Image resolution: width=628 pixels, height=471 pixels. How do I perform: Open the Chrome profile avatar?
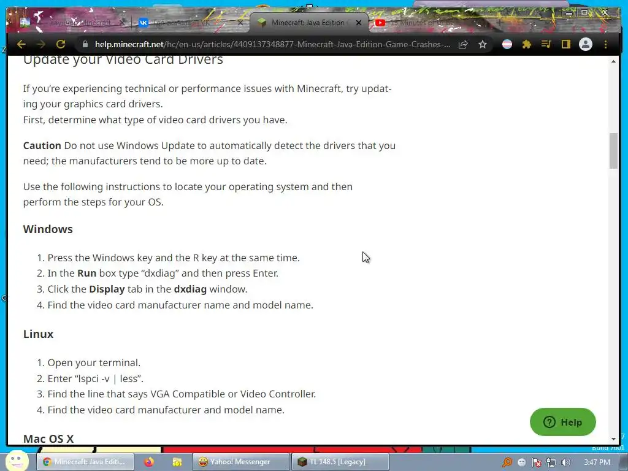tap(586, 44)
